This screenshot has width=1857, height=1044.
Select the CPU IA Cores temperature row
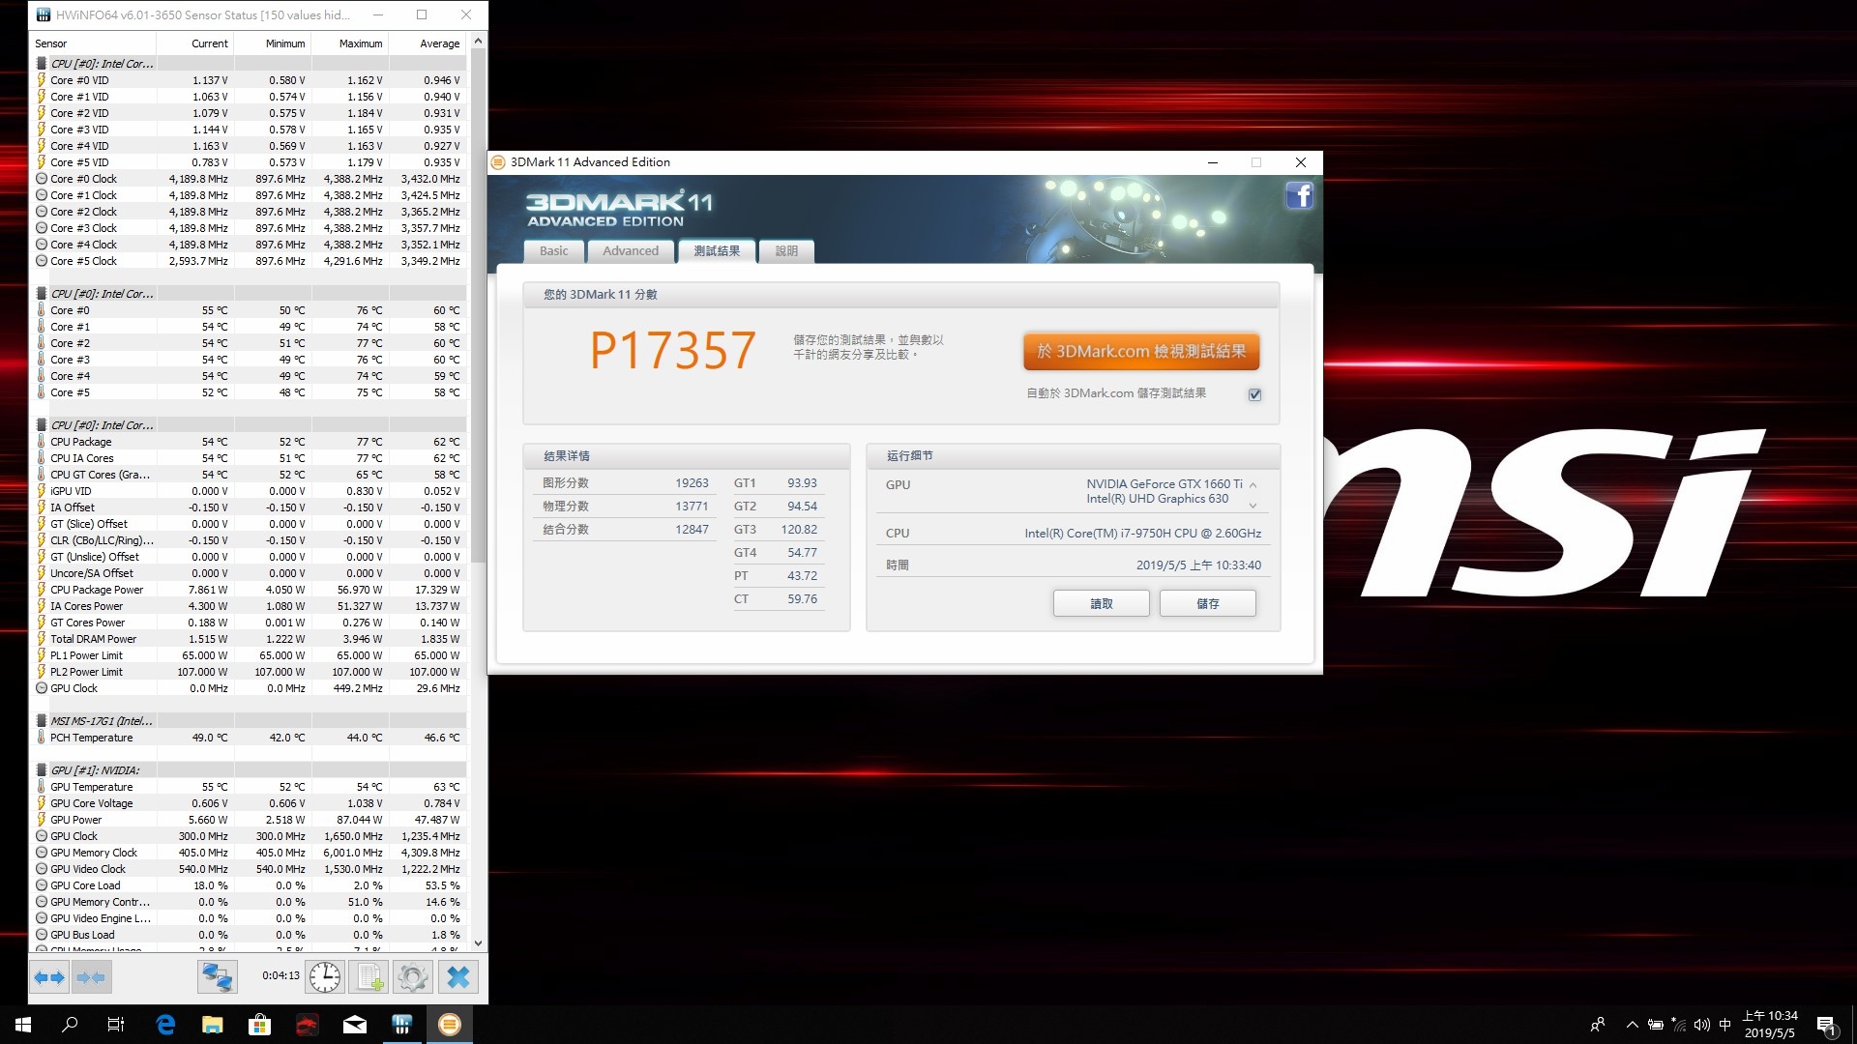pyautogui.click(x=249, y=458)
